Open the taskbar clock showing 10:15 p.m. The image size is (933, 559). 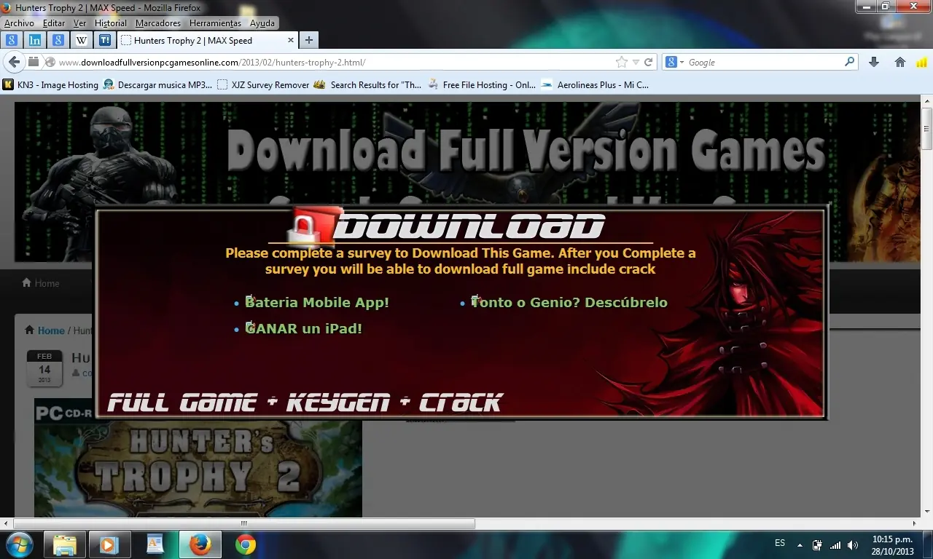[x=892, y=545]
